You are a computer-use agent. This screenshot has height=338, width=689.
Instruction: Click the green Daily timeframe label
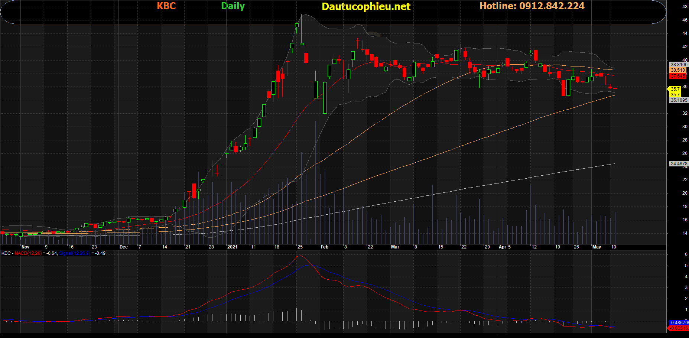tap(233, 6)
